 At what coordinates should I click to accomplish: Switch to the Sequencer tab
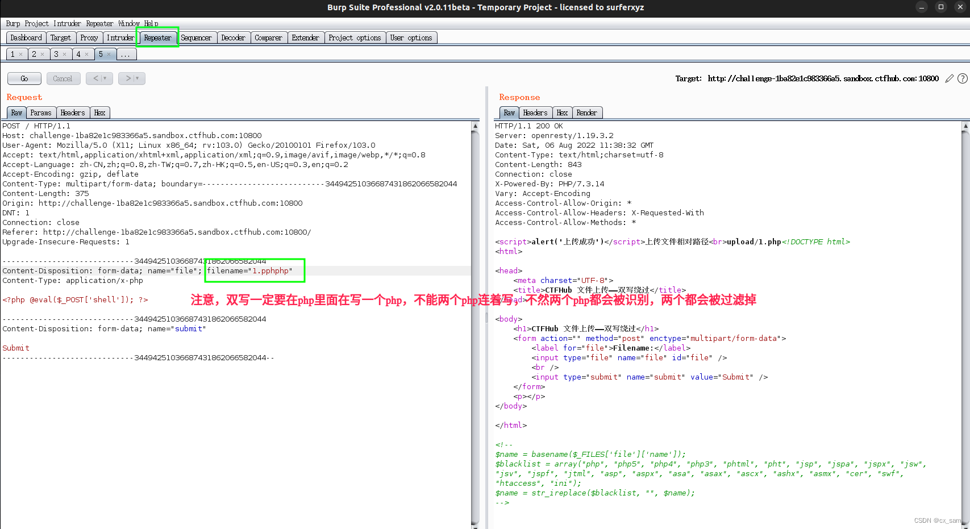tap(197, 38)
